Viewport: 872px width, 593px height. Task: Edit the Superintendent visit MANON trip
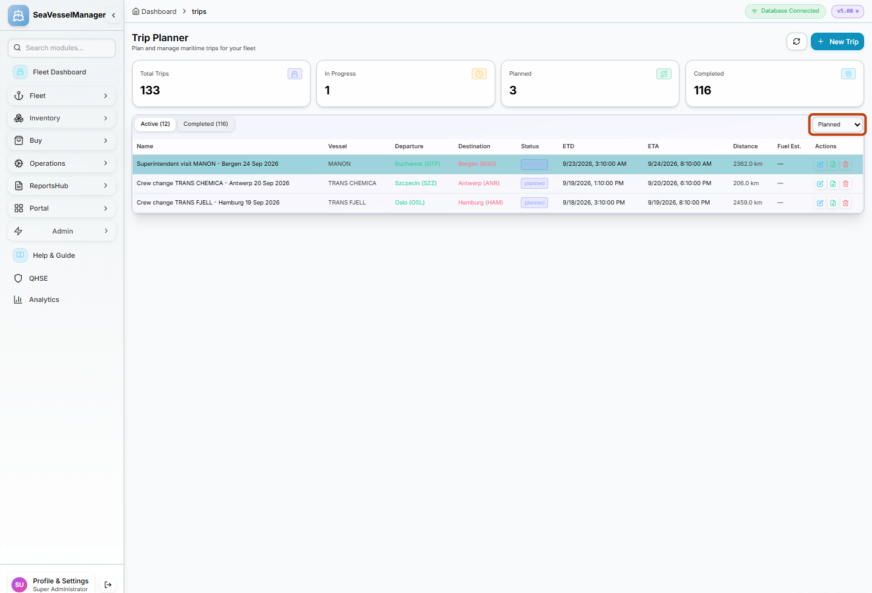point(820,165)
